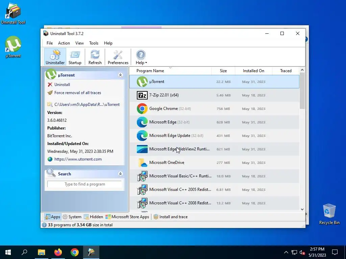Click scrollbar up arrow in program list
346x259 pixels.
pos(302,70)
